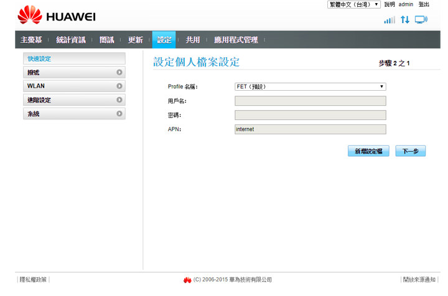The height and width of the screenshot is (296, 448).
Task: Click arrow icon on 進階設定 sidebar row
Action: [119, 99]
